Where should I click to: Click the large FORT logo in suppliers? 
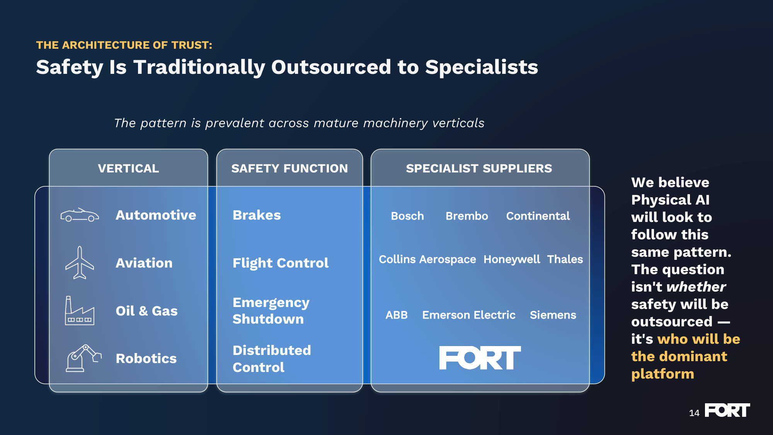480,358
